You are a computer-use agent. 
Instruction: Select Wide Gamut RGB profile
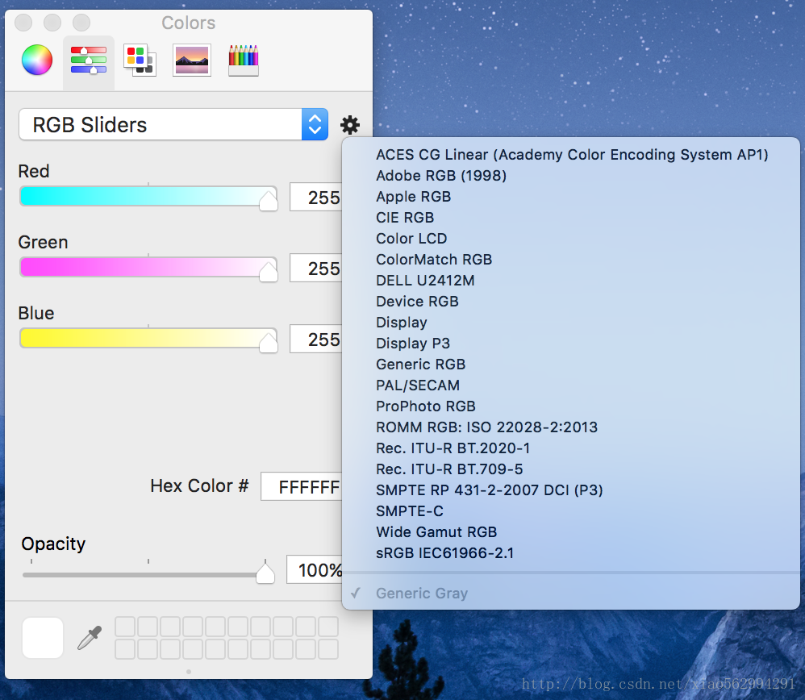click(x=571, y=532)
